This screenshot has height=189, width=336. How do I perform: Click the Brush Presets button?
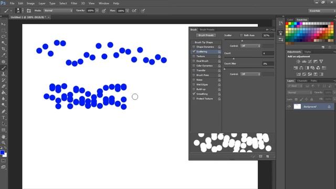pos(206,35)
